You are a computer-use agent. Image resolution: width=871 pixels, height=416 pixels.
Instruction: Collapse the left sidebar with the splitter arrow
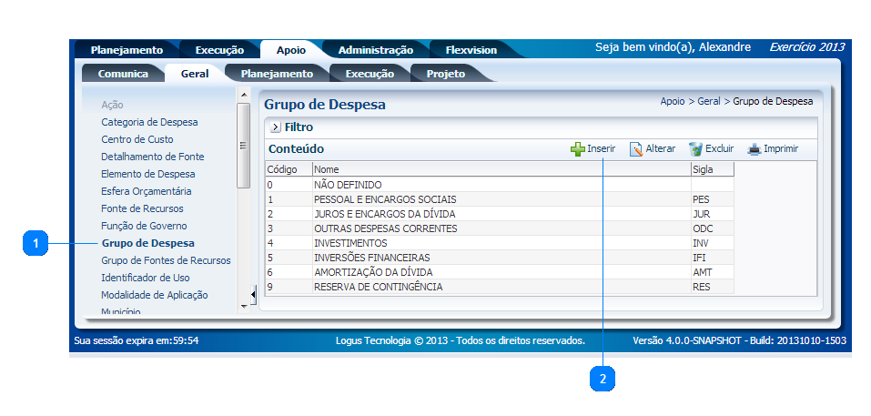(253, 292)
